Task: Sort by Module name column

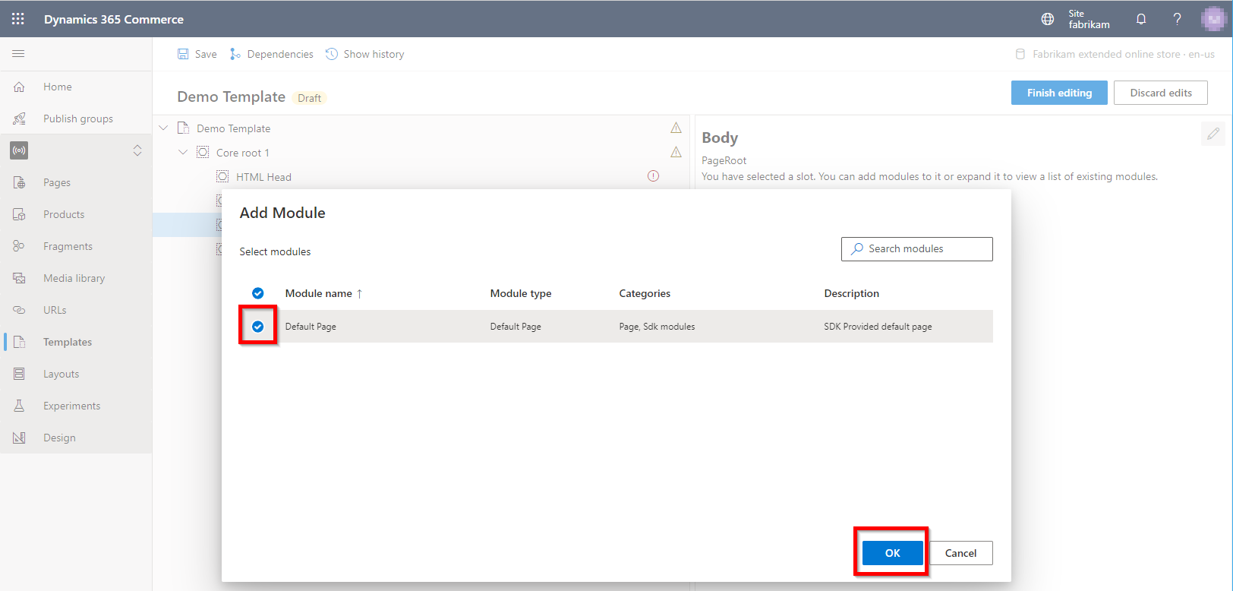Action: click(x=323, y=293)
